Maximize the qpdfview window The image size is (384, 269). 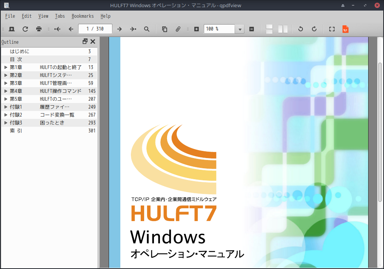pos(365,5)
